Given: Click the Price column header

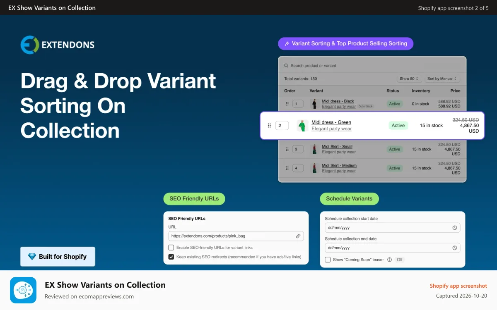Looking at the screenshot, I should [455, 91].
